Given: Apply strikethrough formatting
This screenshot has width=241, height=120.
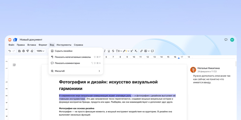Looking at the screenshot, I should pyautogui.click(x=113, y=51).
